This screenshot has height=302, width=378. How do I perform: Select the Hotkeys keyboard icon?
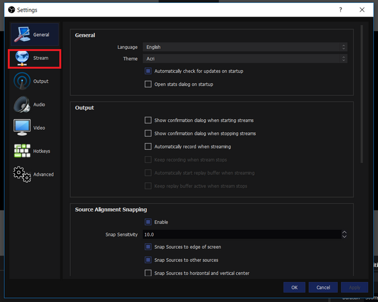point(22,151)
